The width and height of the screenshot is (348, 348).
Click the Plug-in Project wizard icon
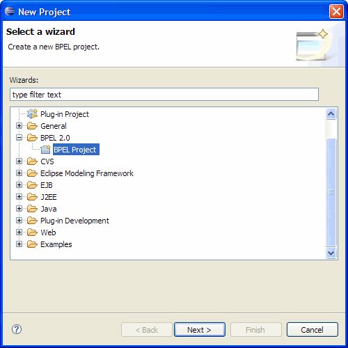point(32,114)
